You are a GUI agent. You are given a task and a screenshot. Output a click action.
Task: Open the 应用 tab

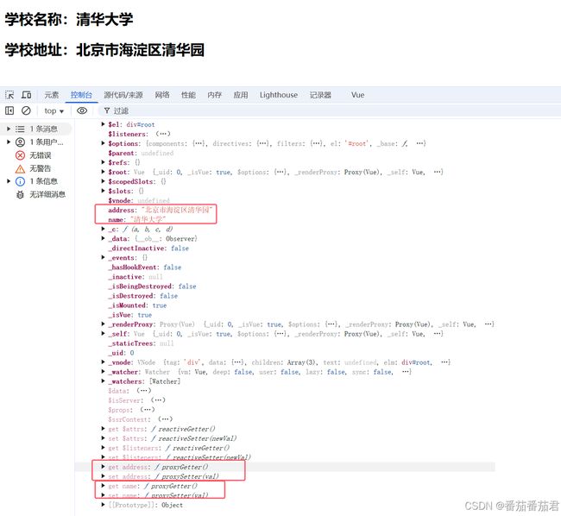click(x=241, y=95)
